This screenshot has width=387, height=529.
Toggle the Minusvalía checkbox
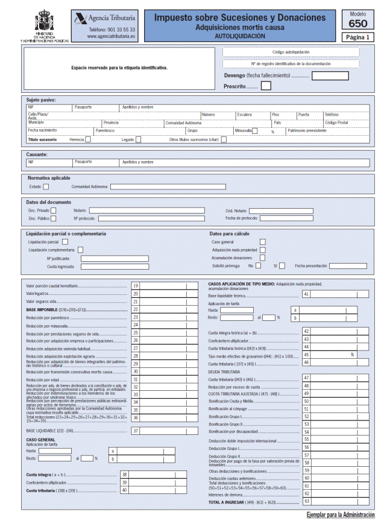(255, 131)
